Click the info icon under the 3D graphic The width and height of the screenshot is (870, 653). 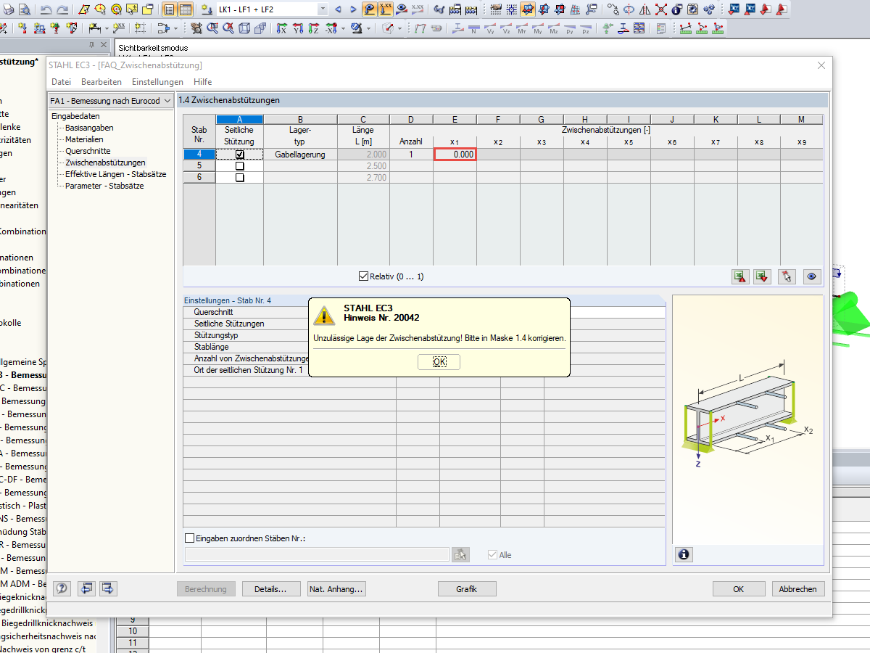(682, 554)
